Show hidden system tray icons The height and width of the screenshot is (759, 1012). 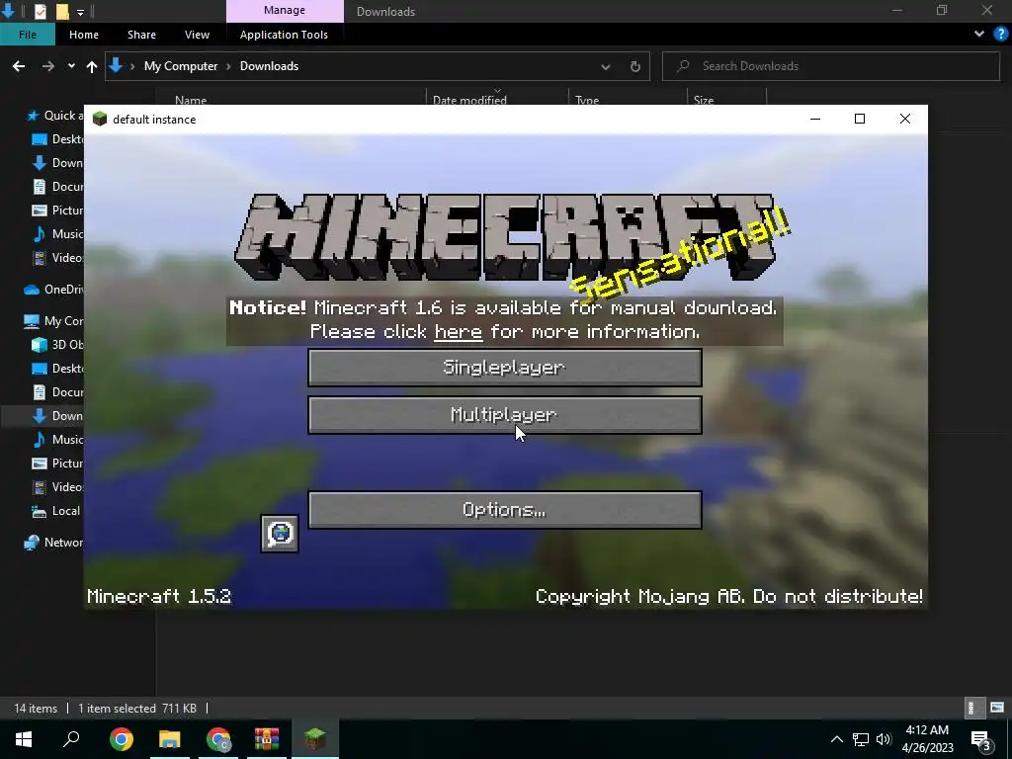[x=836, y=739]
